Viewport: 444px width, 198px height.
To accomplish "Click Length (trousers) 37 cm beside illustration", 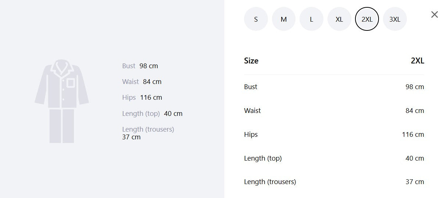I will (148, 133).
